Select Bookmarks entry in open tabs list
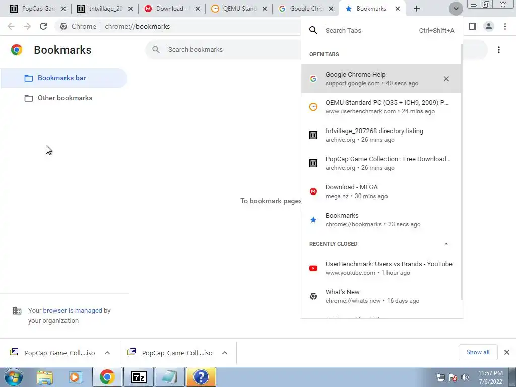 381,220
